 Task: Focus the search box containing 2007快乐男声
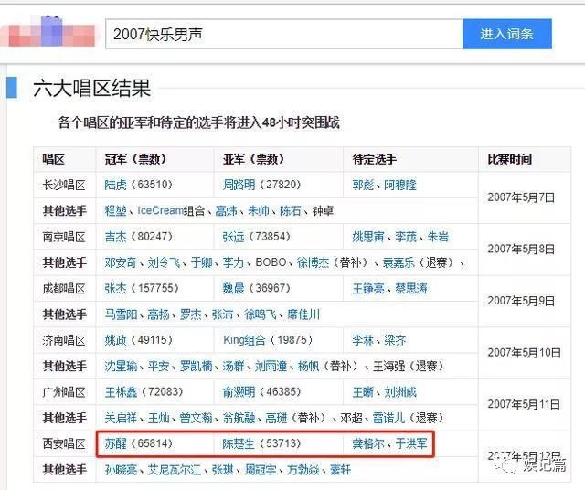coord(283,34)
